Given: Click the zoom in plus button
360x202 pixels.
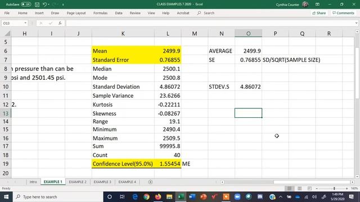Looking at the screenshot, I should [346, 189].
